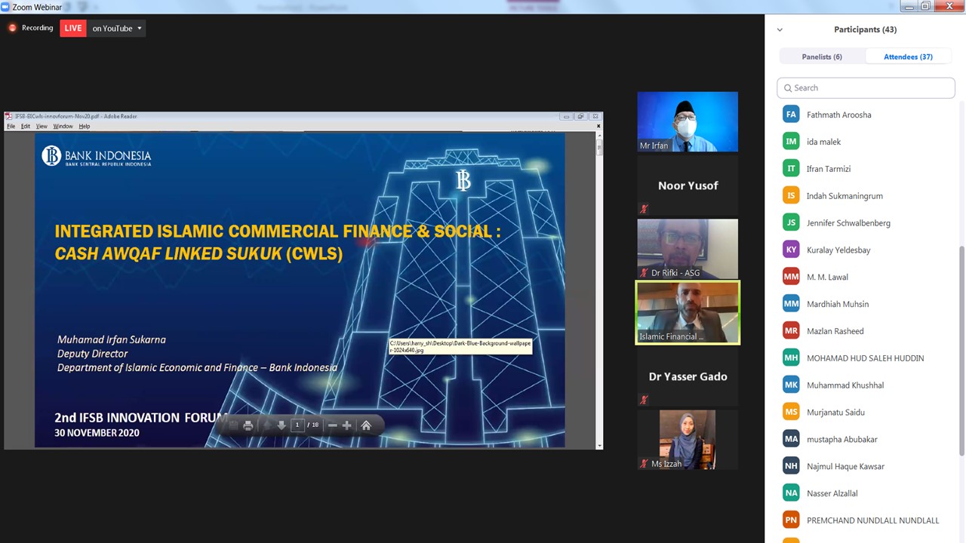
Task: Click KY avatar for Kuralay Yeldesbay
Action: coord(791,250)
